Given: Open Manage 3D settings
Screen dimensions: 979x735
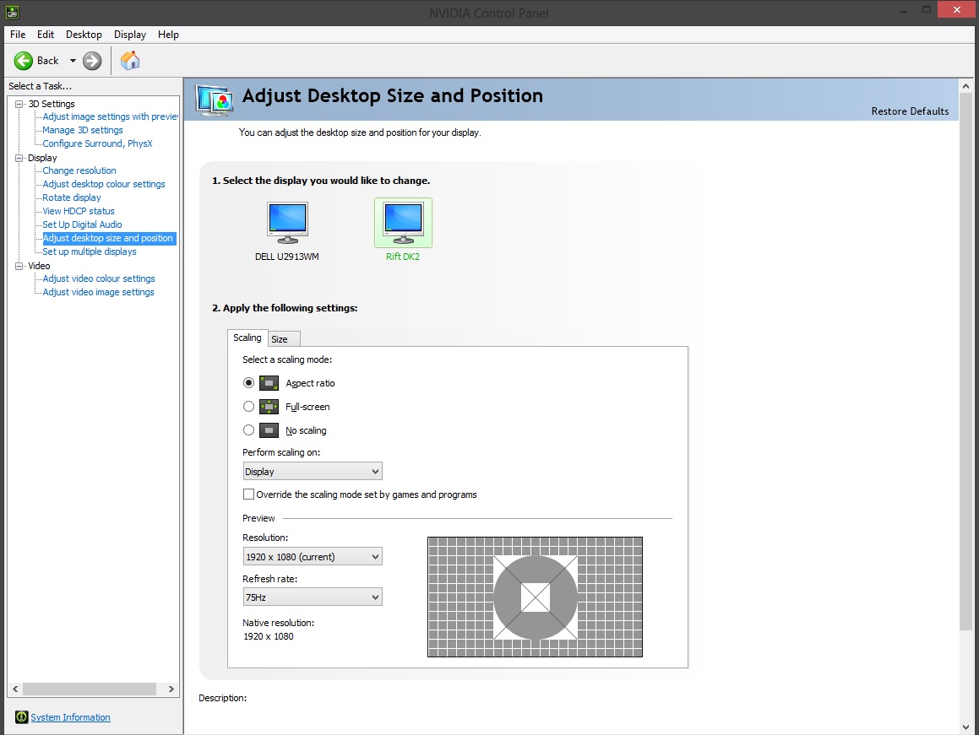Looking at the screenshot, I should (83, 130).
